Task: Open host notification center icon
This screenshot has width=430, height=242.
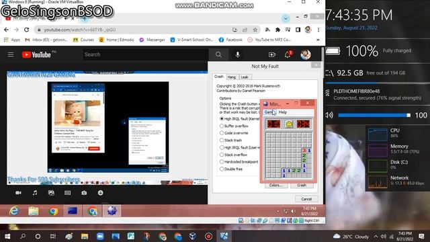Action: [421, 236]
